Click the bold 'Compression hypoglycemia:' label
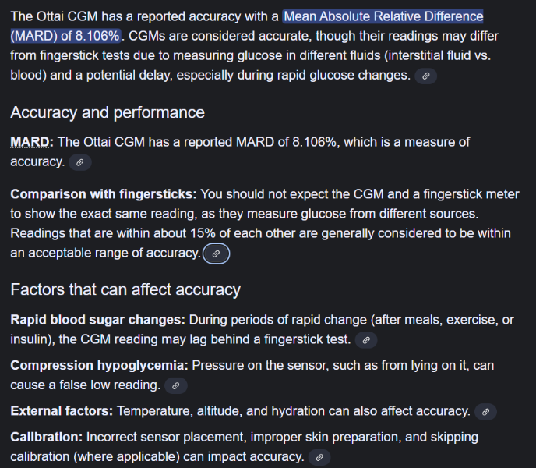This screenshot has width=536, height=468. pyautogui.click(x=99, y=365)
